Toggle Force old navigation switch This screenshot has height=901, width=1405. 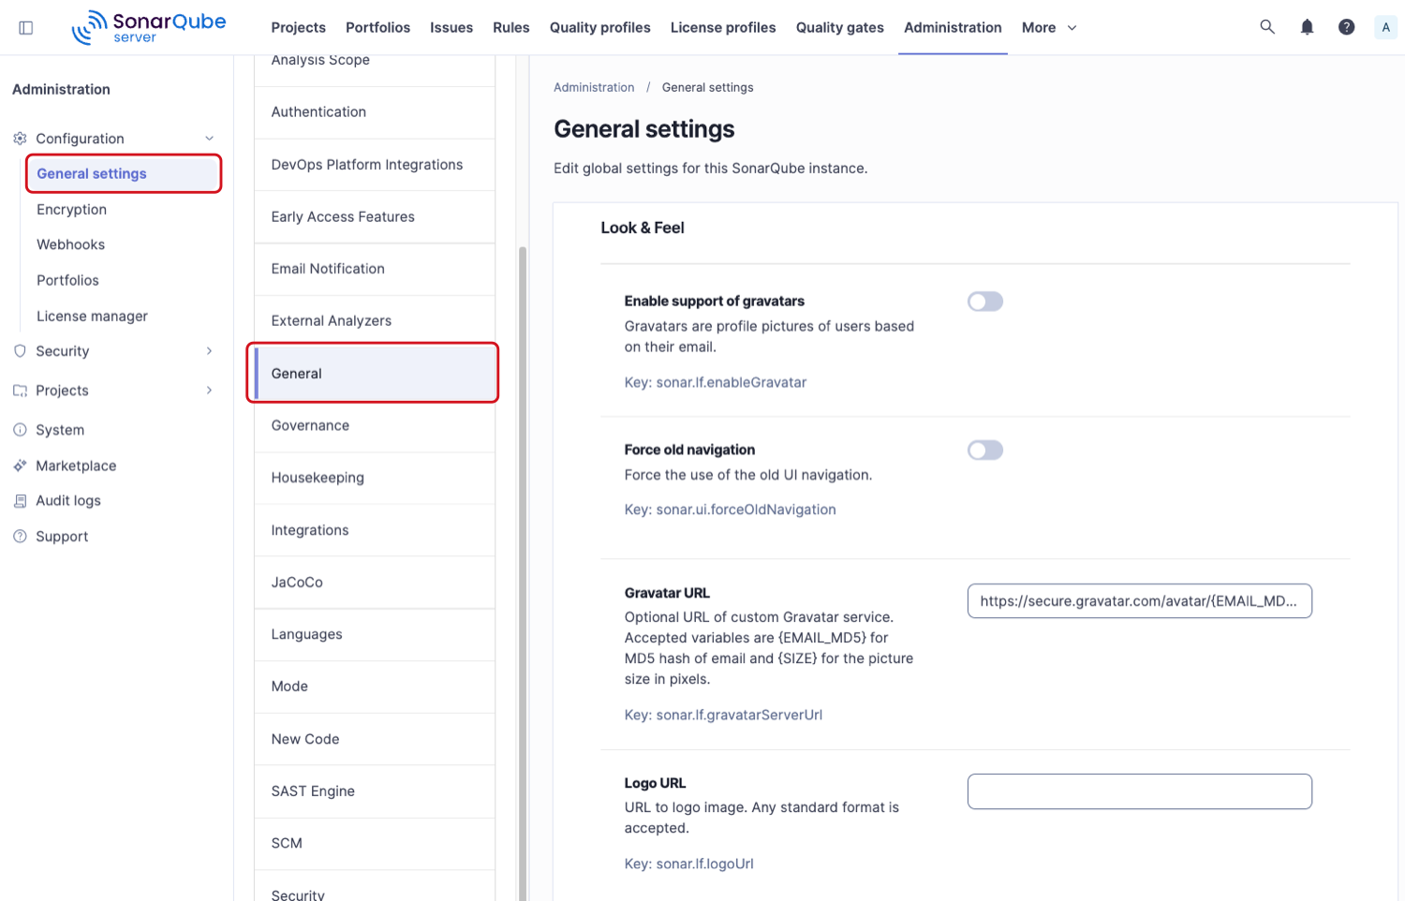[x=985, y=450]
